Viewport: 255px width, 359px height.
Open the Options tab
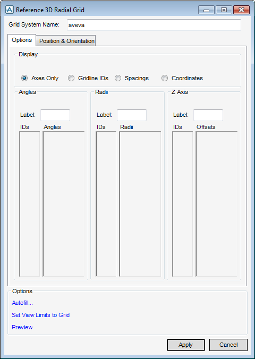point(22,40)
